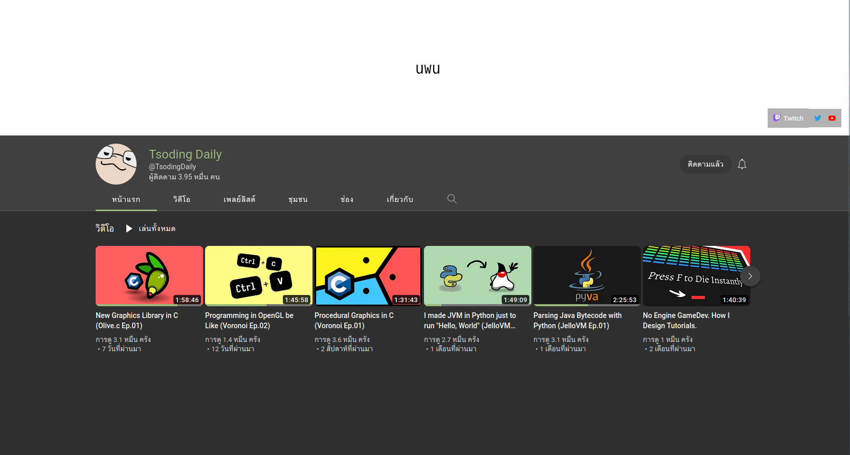
Task: Open the เกี่ยวกับ tab
Action: (399, 199)
